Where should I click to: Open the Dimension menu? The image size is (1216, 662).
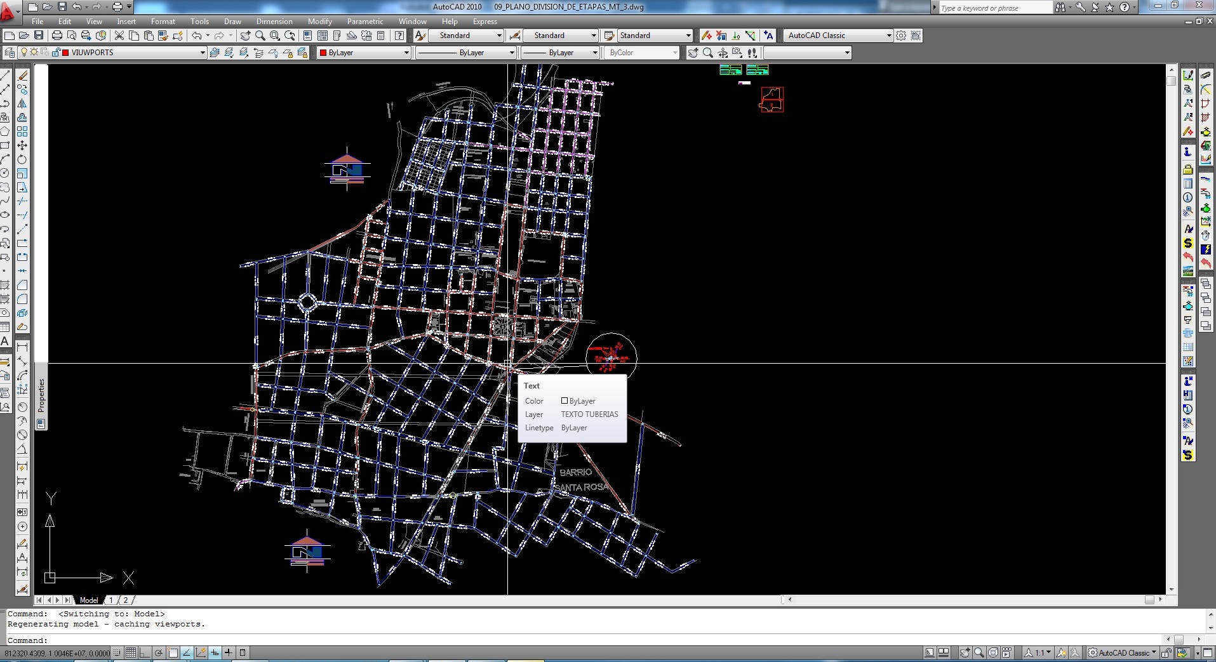[x=274, y=22]
